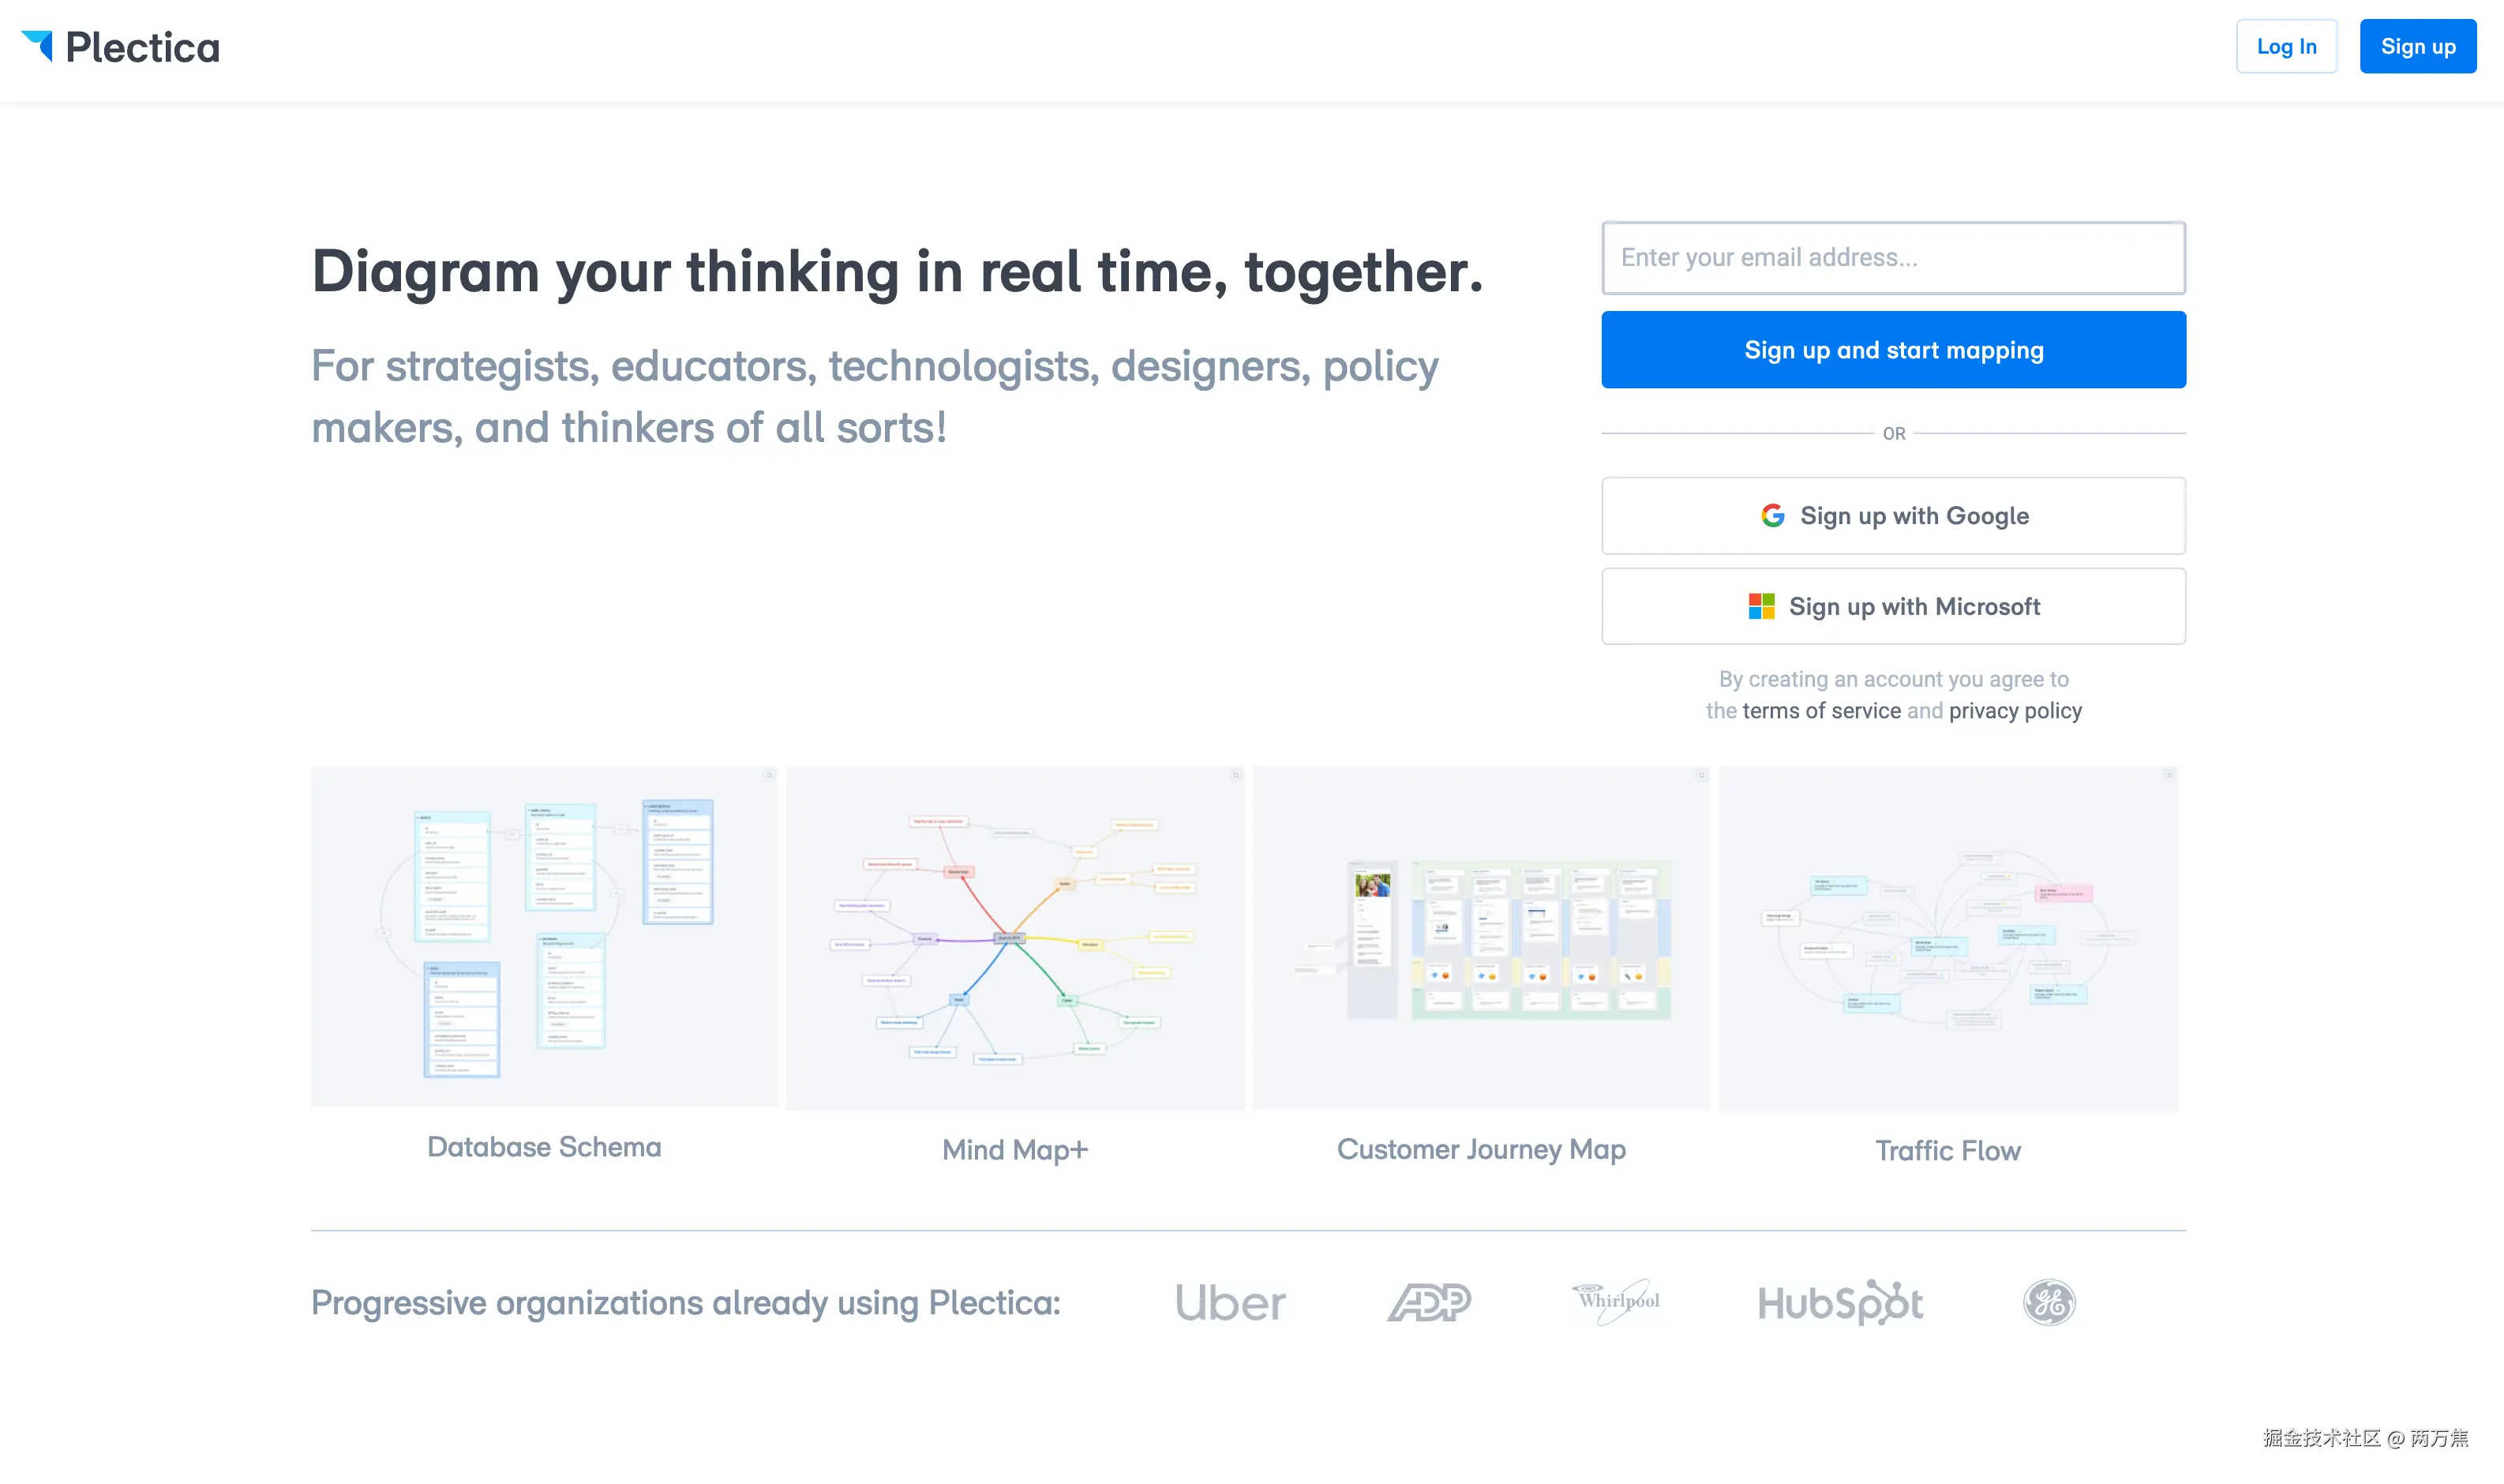Click the Microsoft squares icon
This screenshot has width=2504, height=1484.
[x=1761, y=606]
